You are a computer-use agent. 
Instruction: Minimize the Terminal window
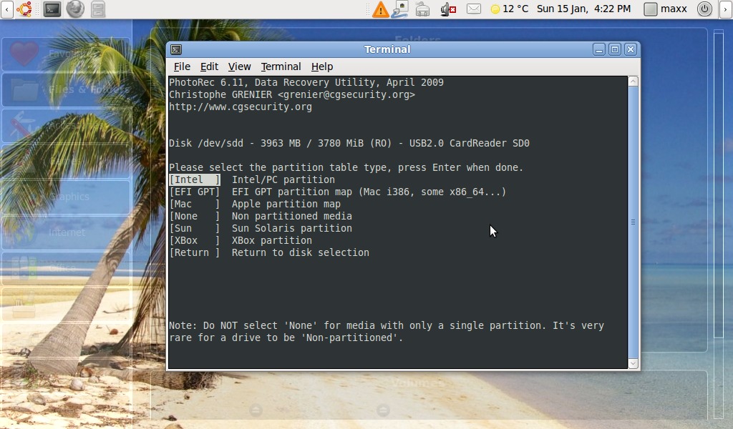(599, 49)
